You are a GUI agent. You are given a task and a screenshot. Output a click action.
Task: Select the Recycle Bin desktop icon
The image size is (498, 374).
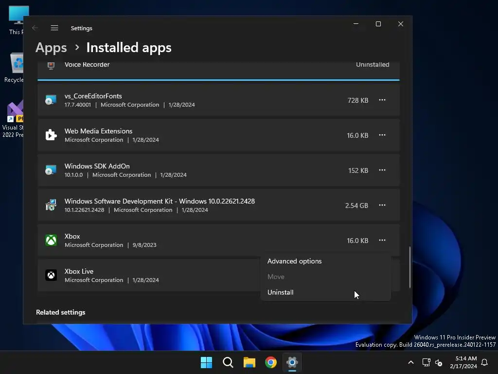click(x=14, y=68)
